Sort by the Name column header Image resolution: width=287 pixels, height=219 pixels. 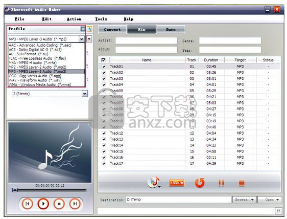click(x=147, y=60)
